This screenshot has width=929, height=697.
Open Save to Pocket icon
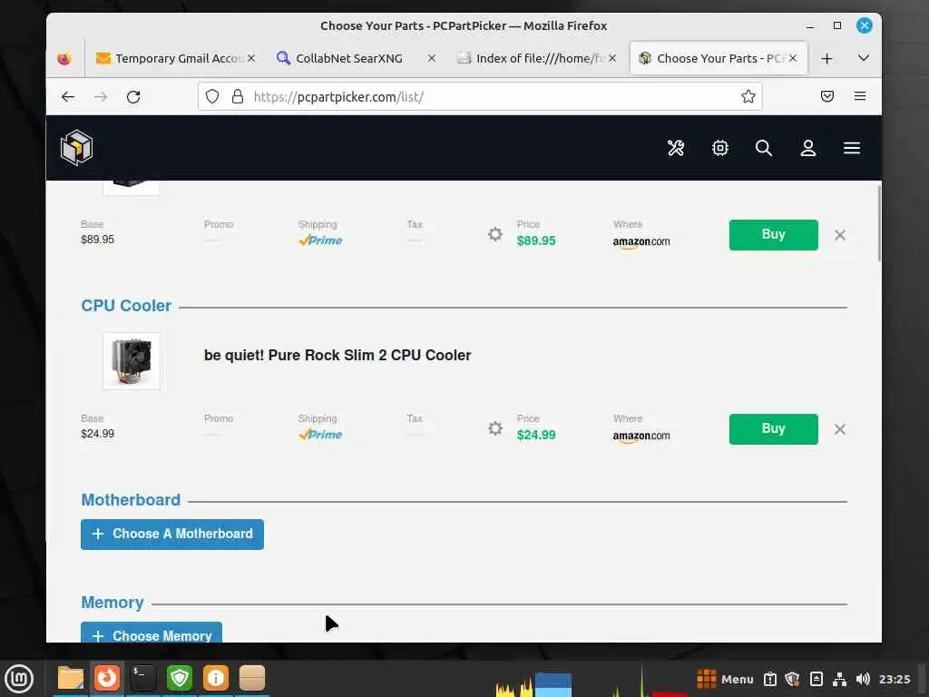827,96
